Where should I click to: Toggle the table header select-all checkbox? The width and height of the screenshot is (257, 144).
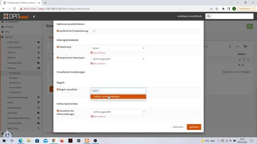pyautogui.click(x=49, y=54)
